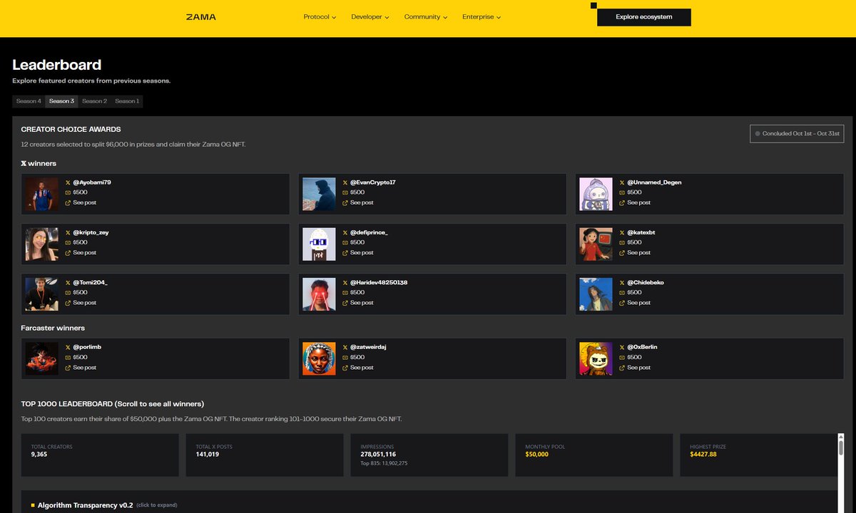Click the @kripto_zey username
Viewport: 856px width, 513px height.
point(91,233)
